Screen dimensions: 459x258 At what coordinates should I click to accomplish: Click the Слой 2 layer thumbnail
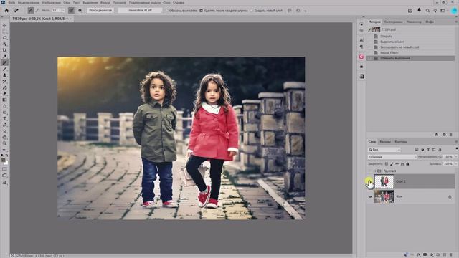coord(384,181)
